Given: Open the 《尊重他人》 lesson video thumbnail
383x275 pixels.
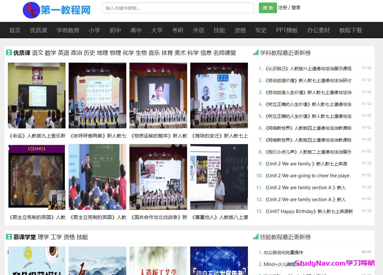Looking at the screenshot, I should coord(219,177).
